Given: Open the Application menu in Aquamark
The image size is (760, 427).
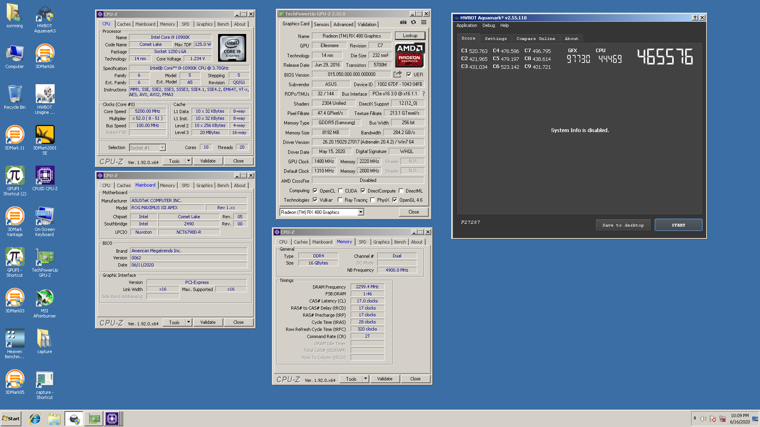Looking at the screenshot, I should (467, 25).
